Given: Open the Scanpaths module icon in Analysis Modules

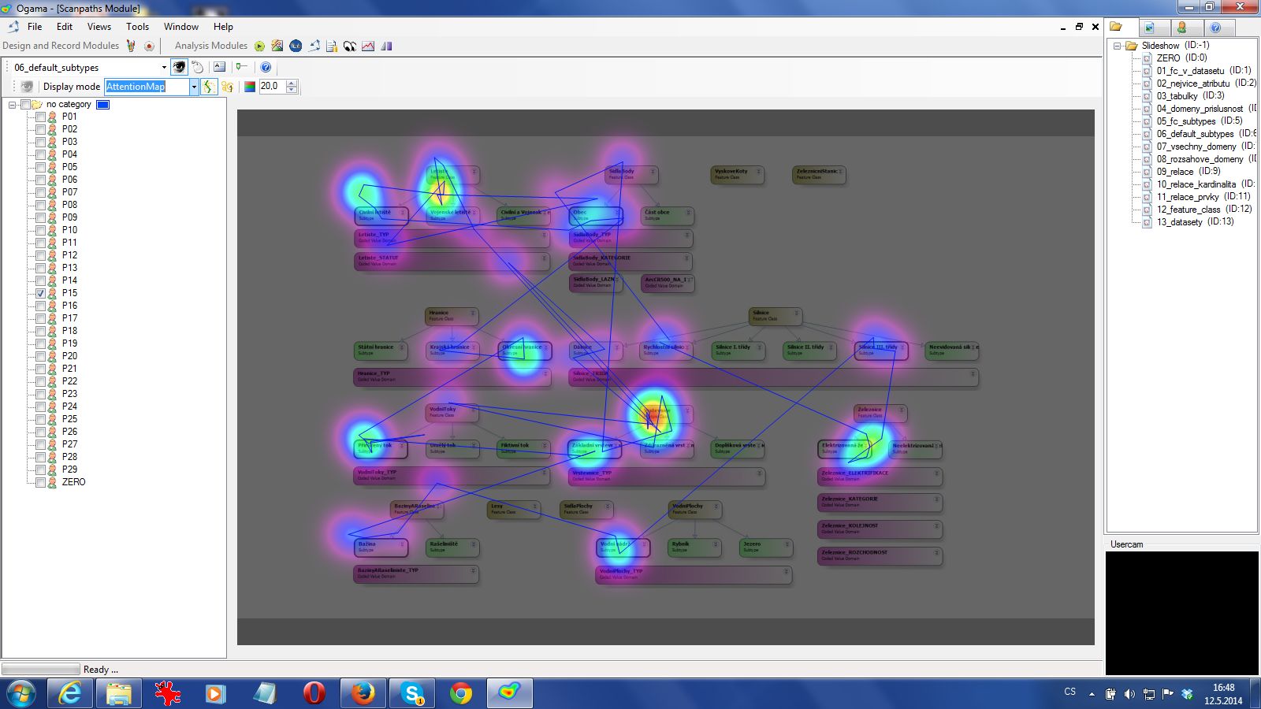Looking at the screenshot, I should pyautogui.click(x=314, y=46).
